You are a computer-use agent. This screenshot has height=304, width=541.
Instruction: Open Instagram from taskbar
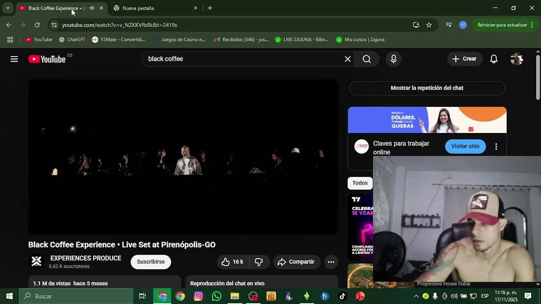[x=198, y=296]
